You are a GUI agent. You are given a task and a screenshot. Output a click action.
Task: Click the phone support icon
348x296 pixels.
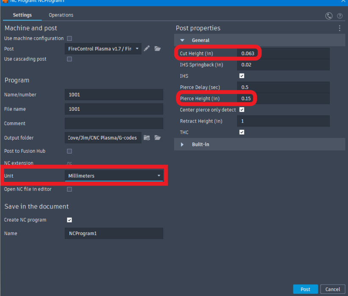[x=329, y=16]
